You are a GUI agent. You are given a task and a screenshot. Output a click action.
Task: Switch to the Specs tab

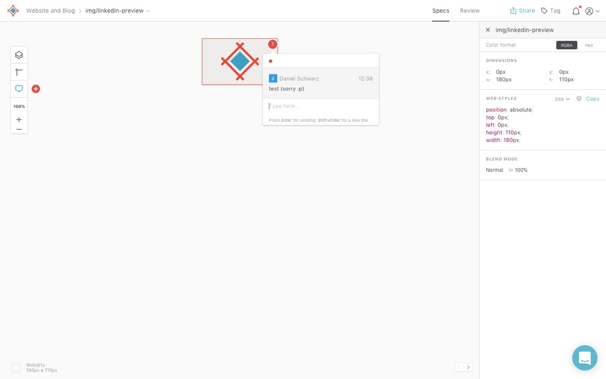[441, 11]
